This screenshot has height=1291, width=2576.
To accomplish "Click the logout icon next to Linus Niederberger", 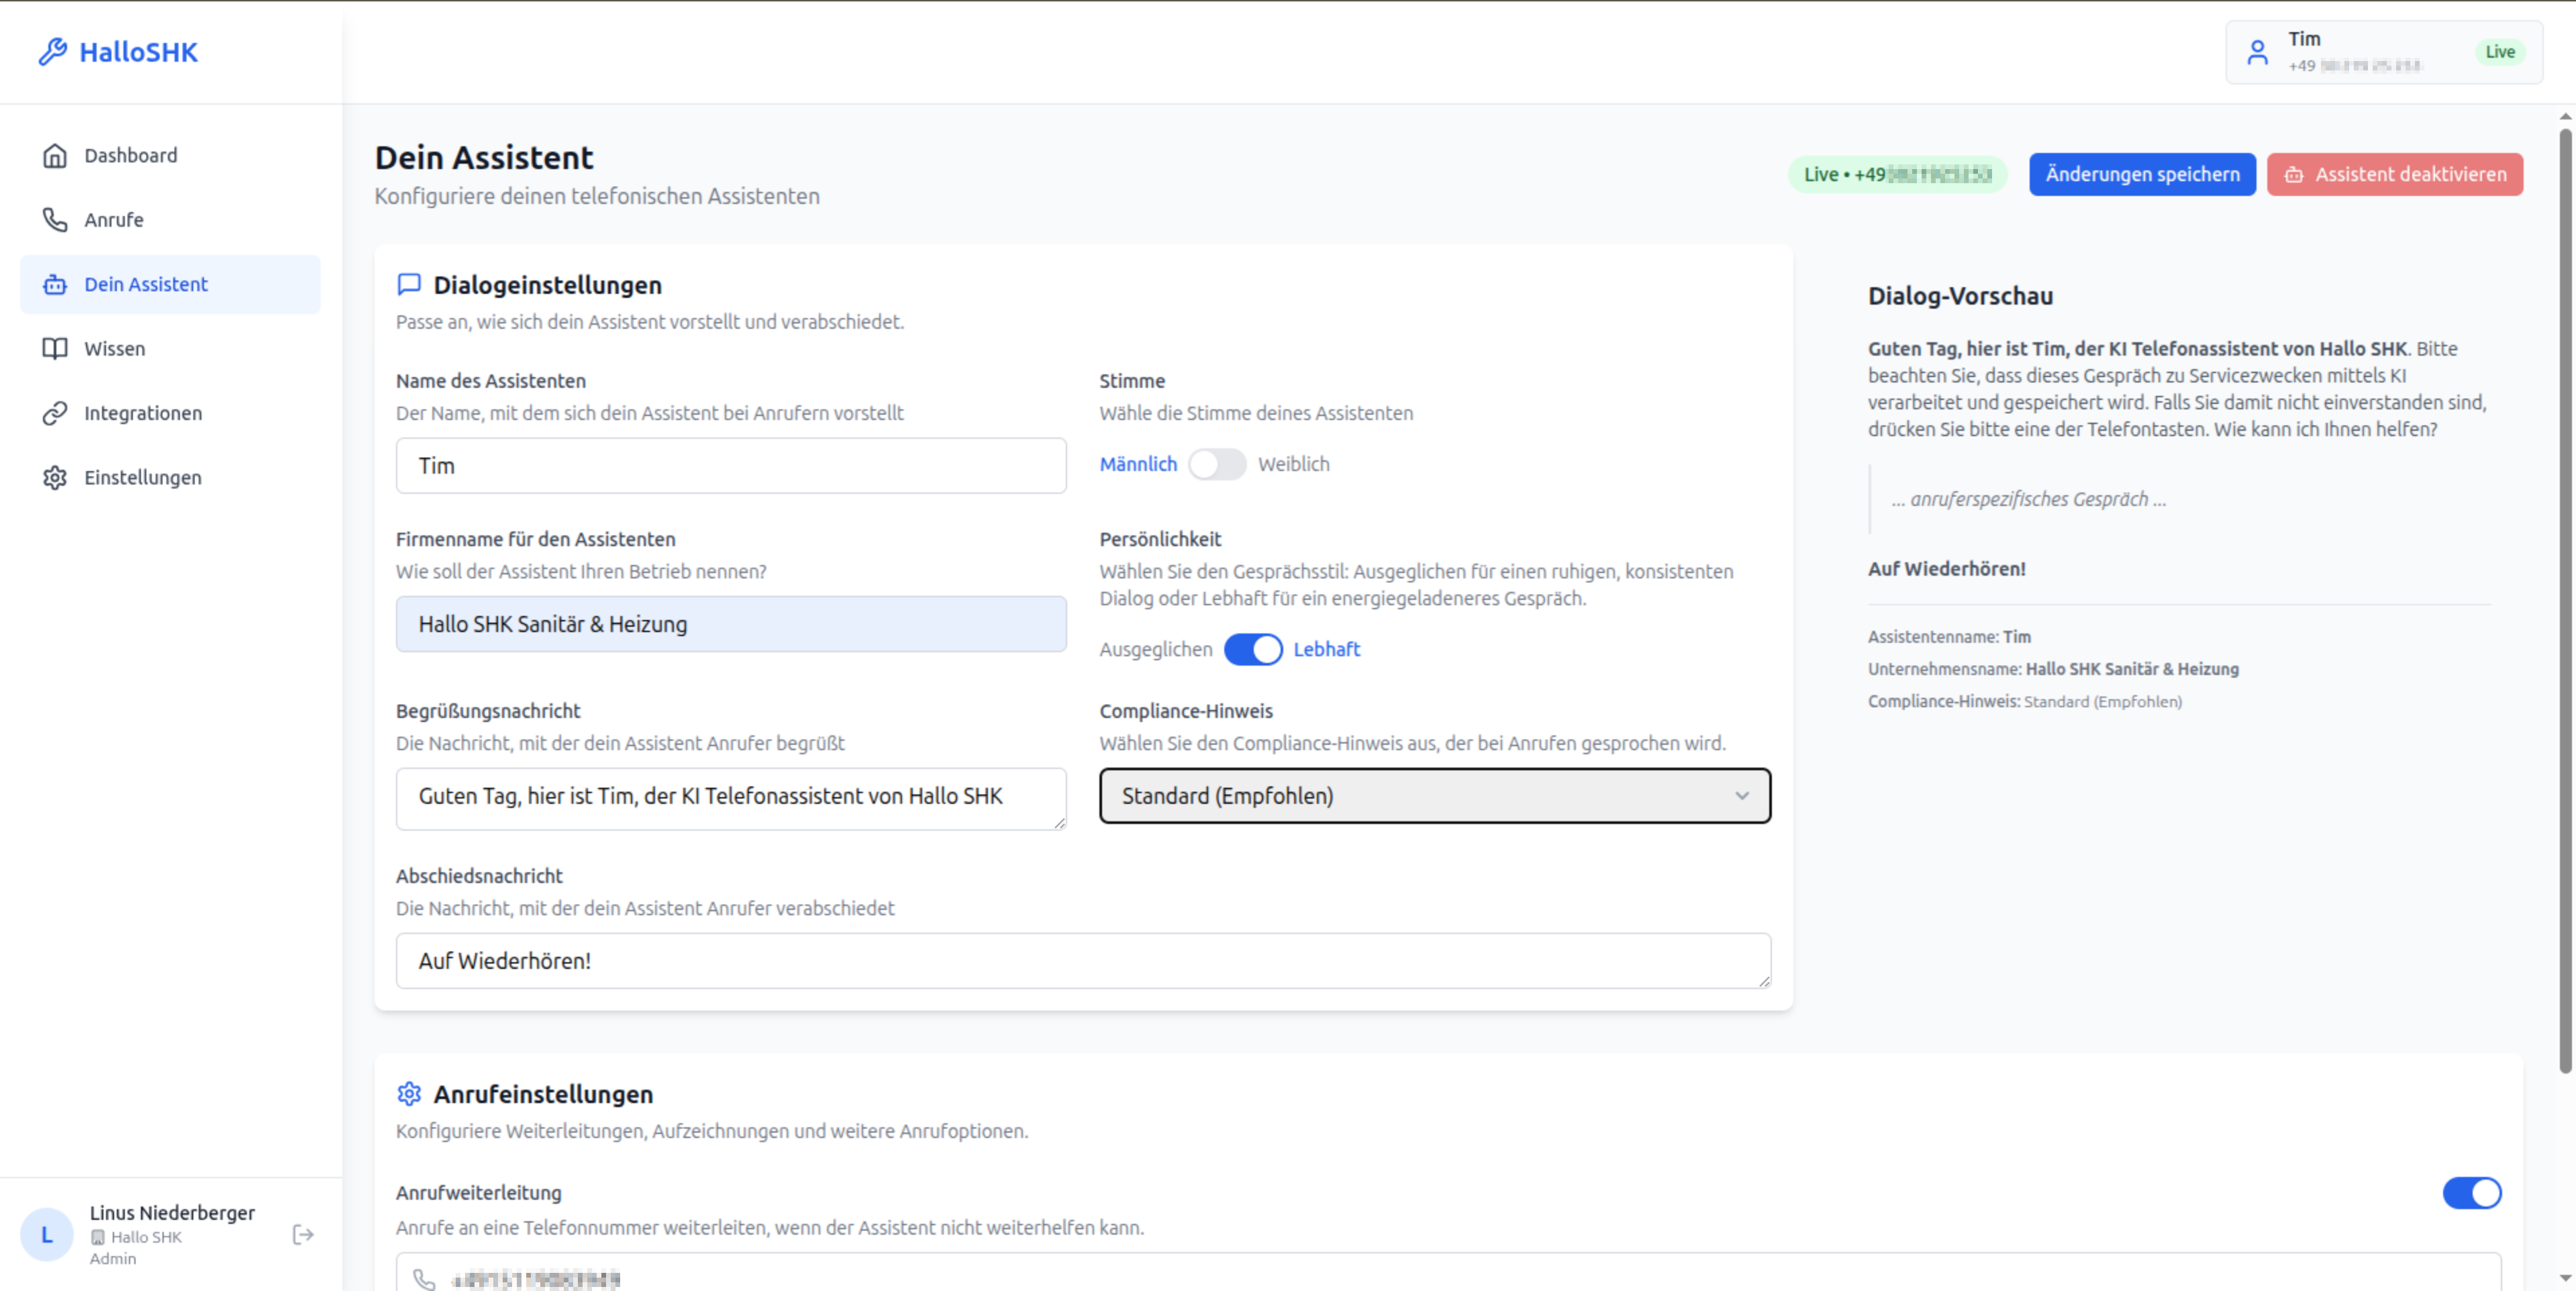I will point(303,1234).
